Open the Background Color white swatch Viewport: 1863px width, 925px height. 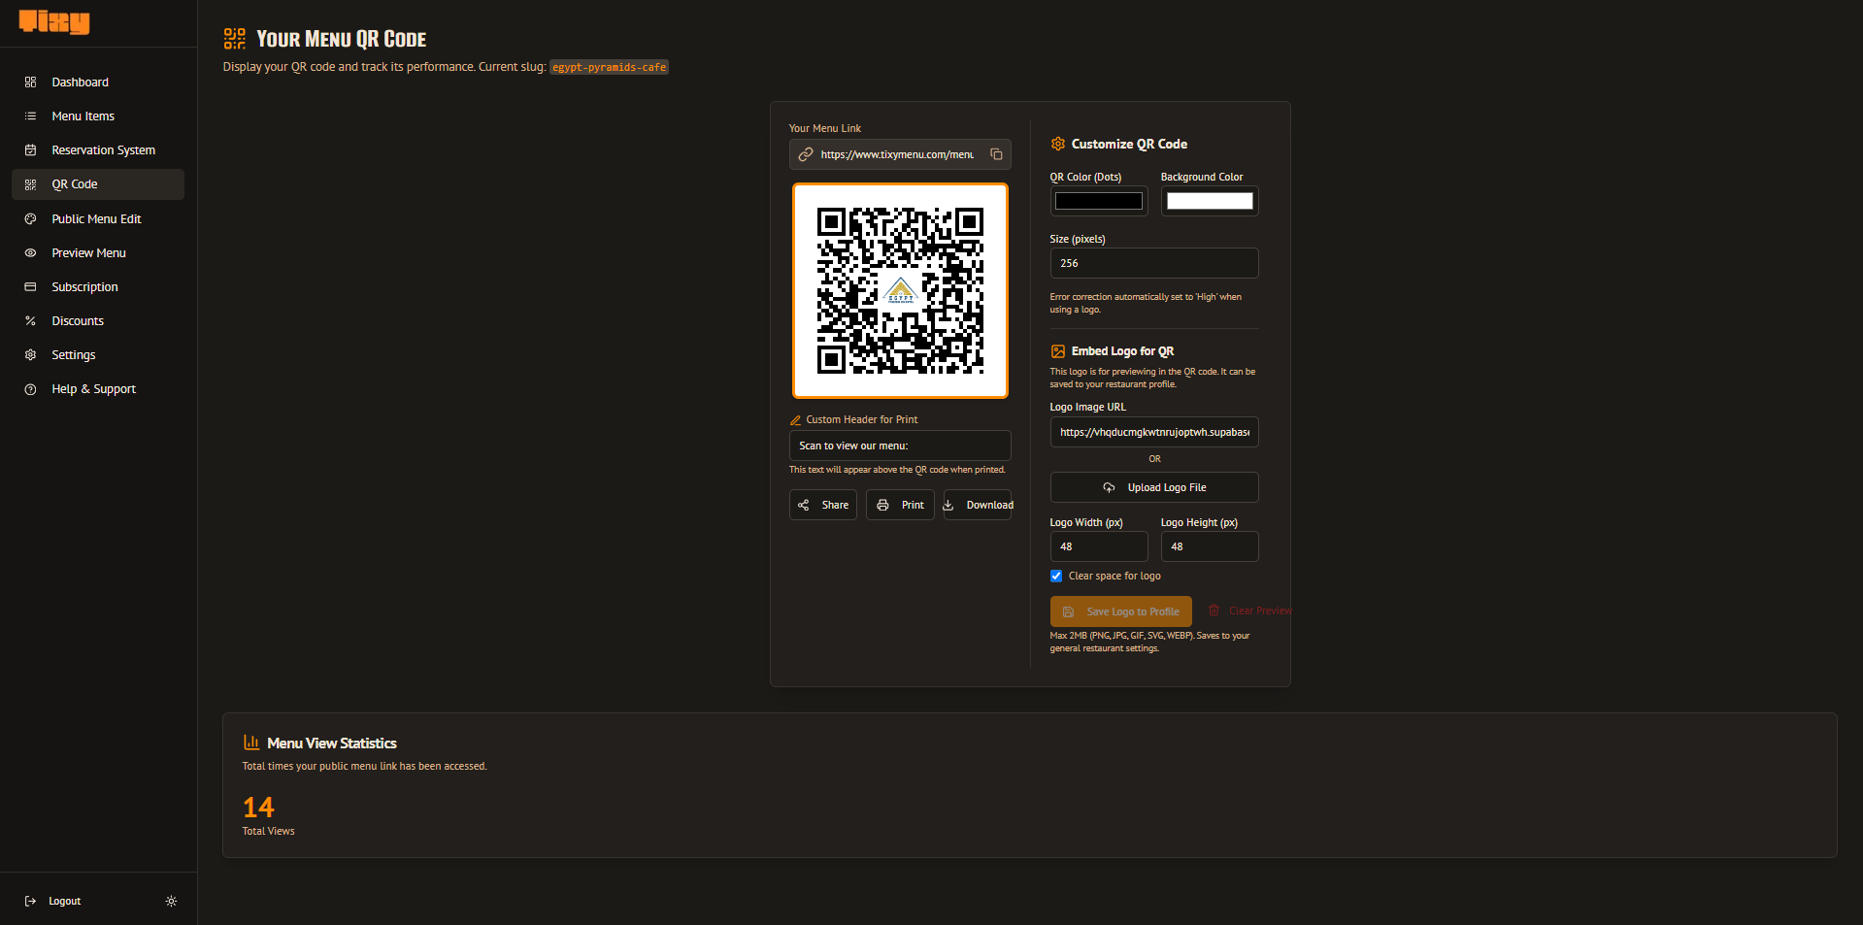coord(1210,201)
